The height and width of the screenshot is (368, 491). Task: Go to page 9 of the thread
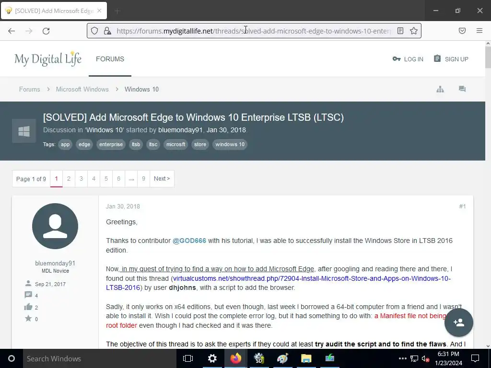click(143, 179)
